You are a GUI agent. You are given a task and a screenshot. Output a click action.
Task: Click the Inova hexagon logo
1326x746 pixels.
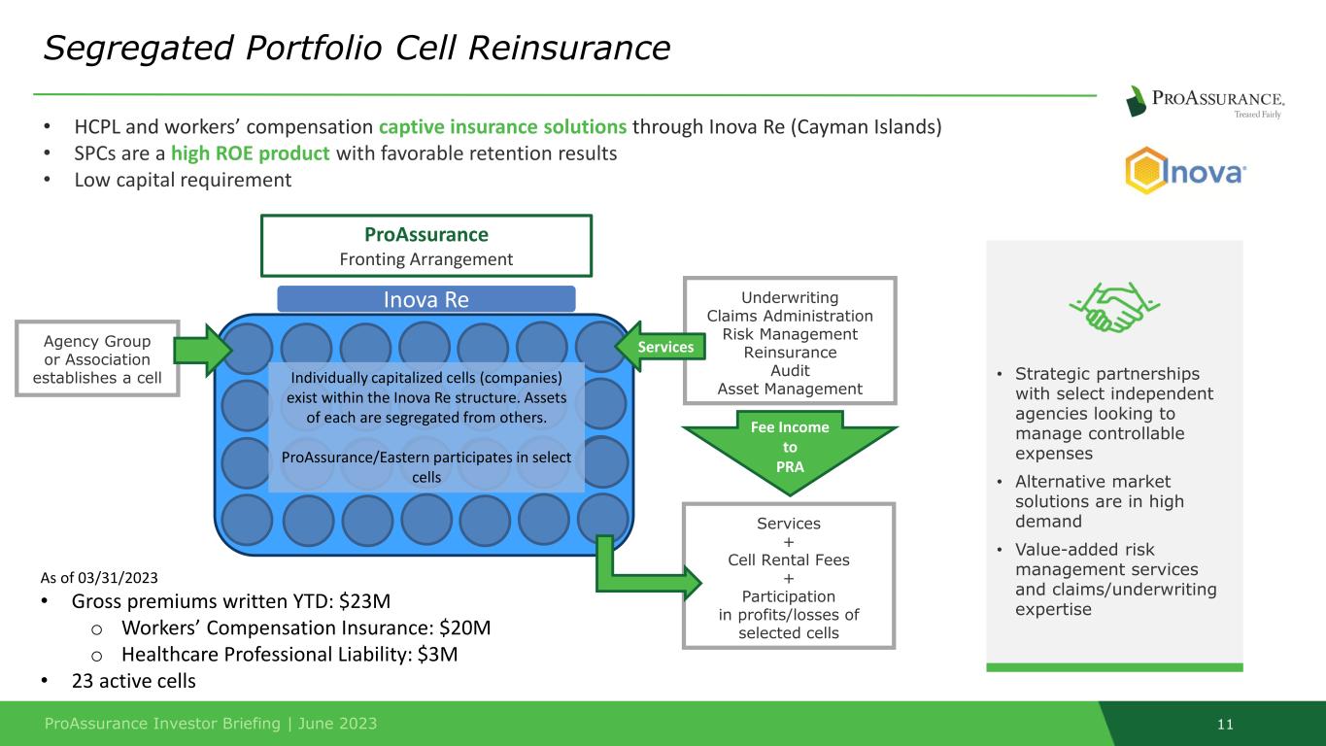1185,172
